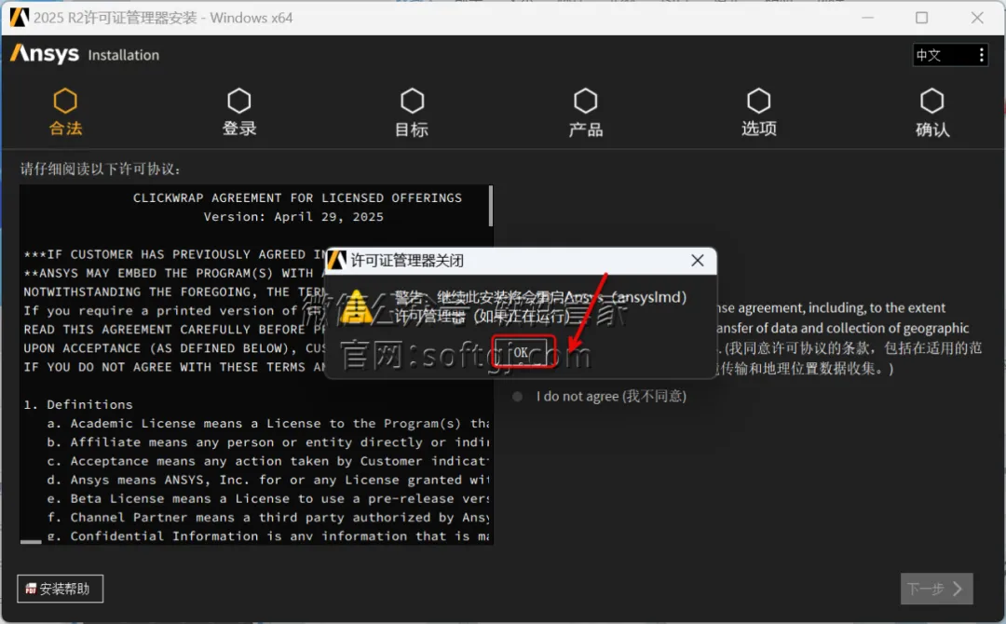Click the license agreement vertical scrollbar

tap(491, 206)
